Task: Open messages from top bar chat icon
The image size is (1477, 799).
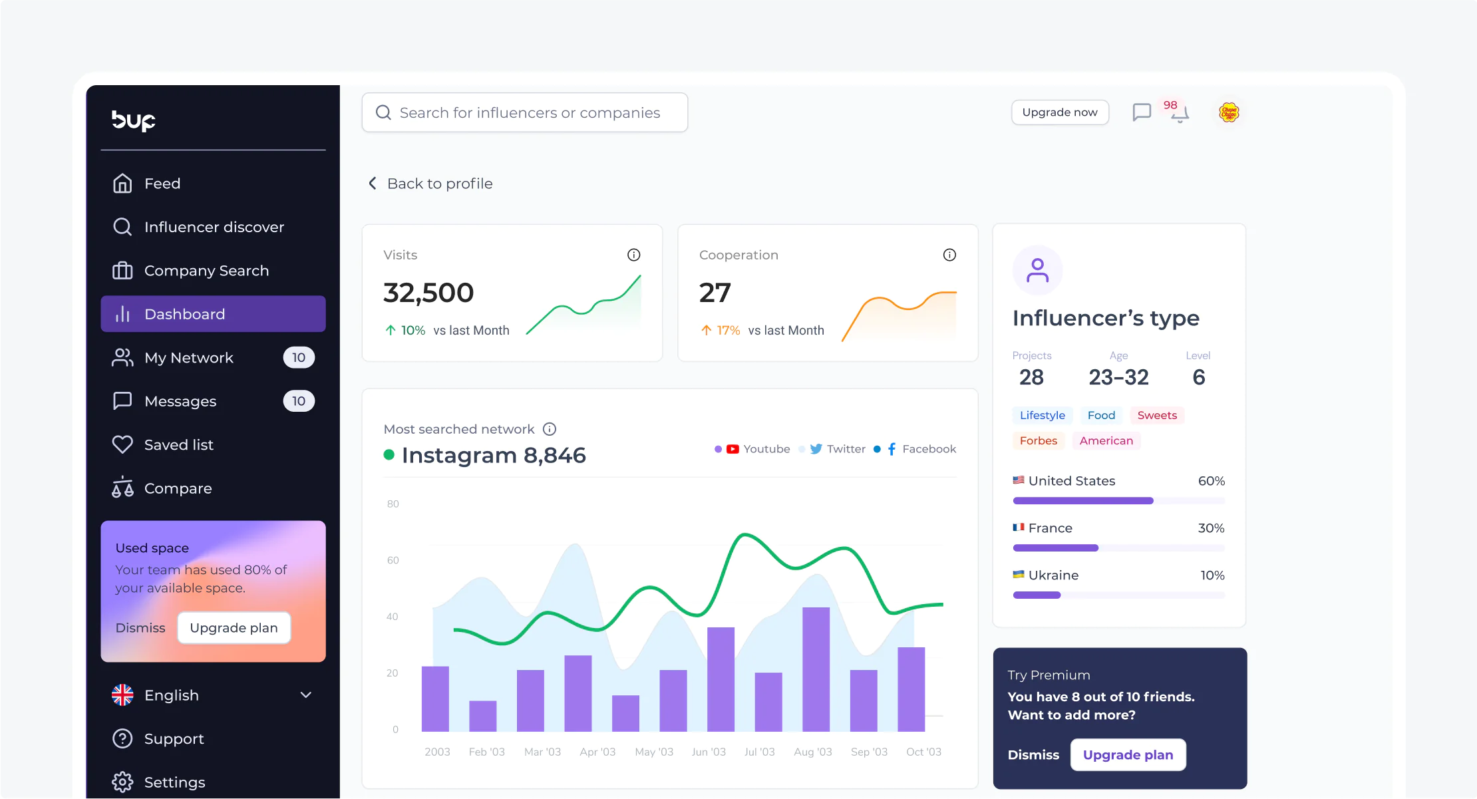Action: (1142, 112)
